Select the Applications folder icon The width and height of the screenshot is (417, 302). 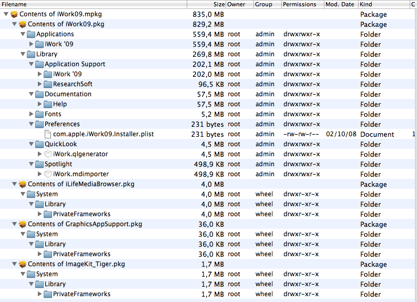point(31,34)
